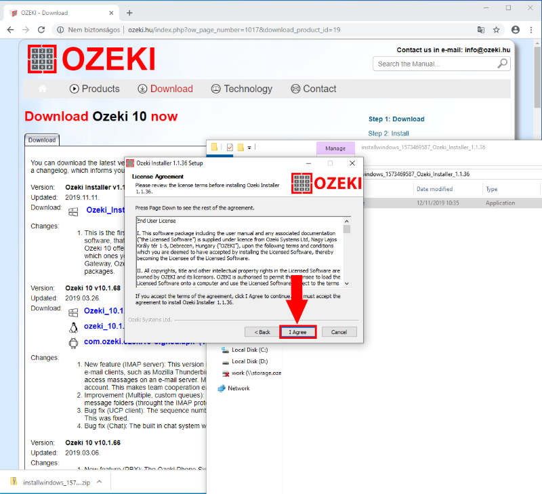Image resolution: width=542 pixels, height=494 pixels.
Task: Click inside the End User License text box
Action: 240,252
